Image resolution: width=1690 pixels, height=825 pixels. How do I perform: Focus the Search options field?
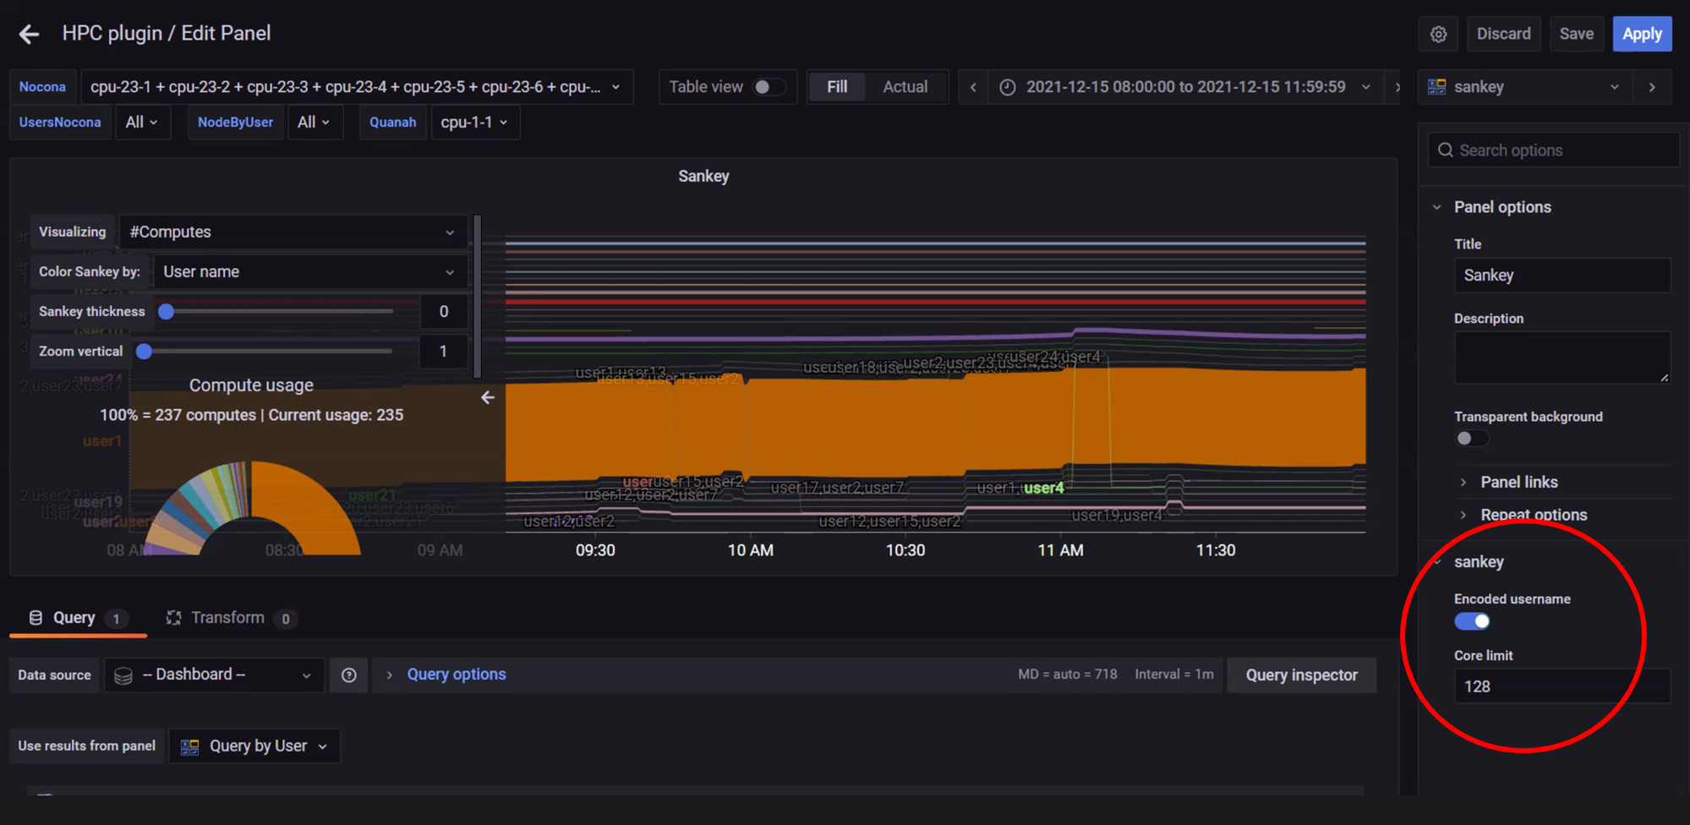point(1554,150)
